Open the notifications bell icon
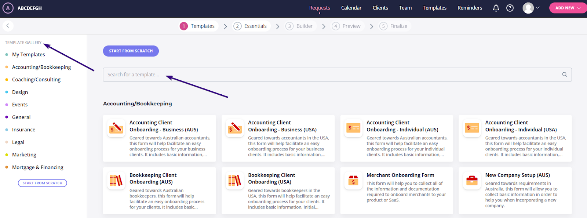 point(496,8)
